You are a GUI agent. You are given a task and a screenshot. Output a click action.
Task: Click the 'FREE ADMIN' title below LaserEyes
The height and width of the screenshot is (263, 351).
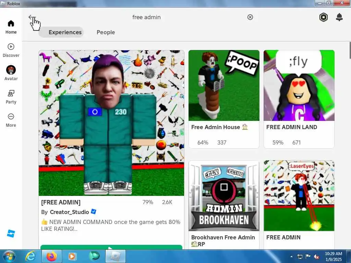point(283,237)
